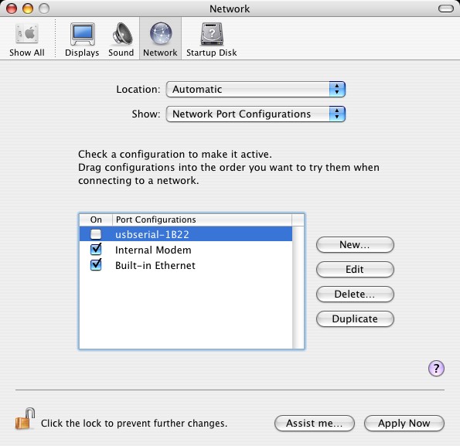The height and width of the screenshot is (446, 460).
Task: Expand the Show popup menu
Action: pyautogui.click(x=256, y=114)
